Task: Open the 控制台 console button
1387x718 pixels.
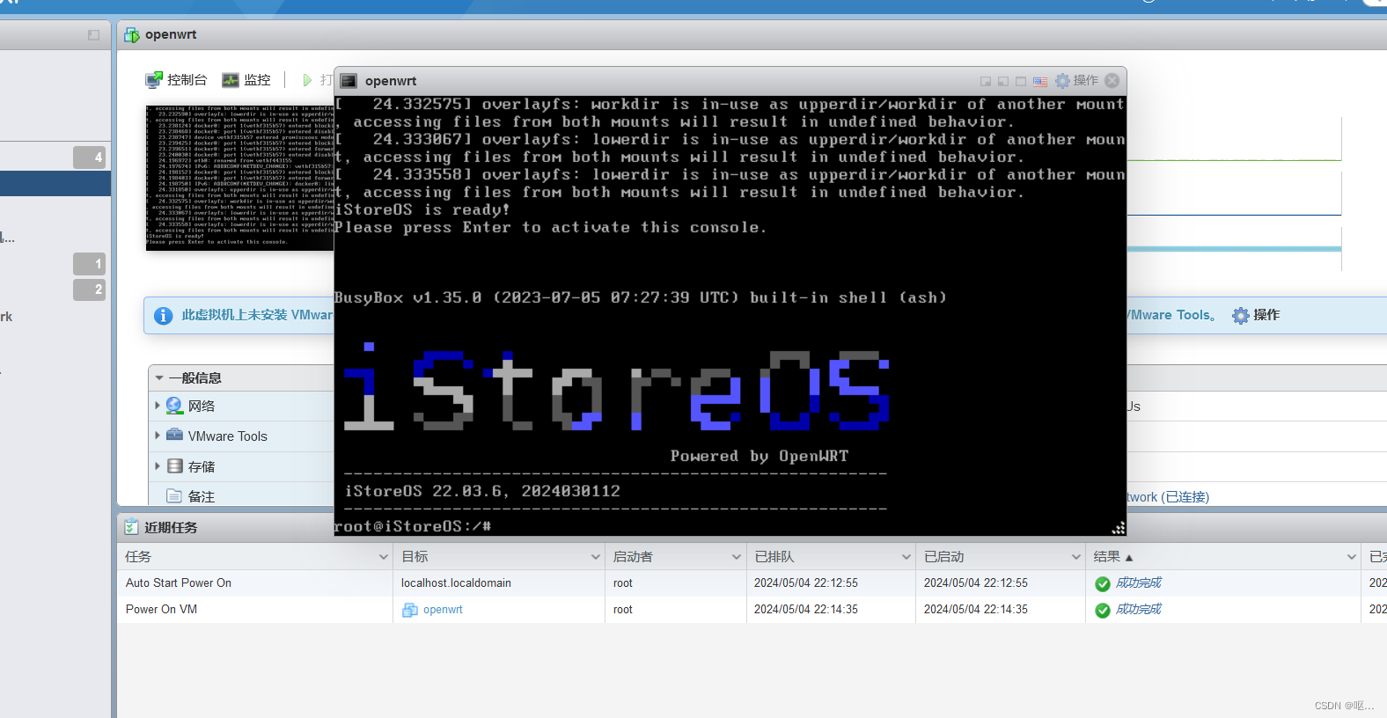Action: [176, 80]
